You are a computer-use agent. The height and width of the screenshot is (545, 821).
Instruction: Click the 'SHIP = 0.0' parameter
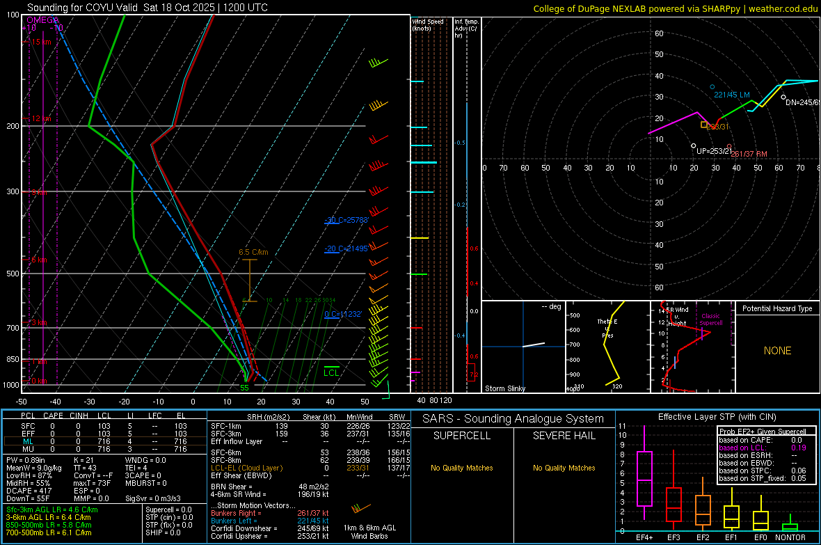163,532
